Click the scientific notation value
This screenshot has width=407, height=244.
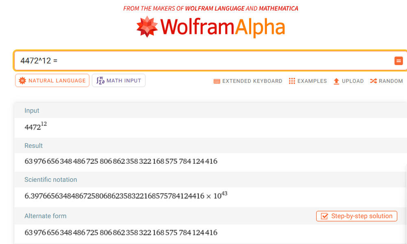126,196
